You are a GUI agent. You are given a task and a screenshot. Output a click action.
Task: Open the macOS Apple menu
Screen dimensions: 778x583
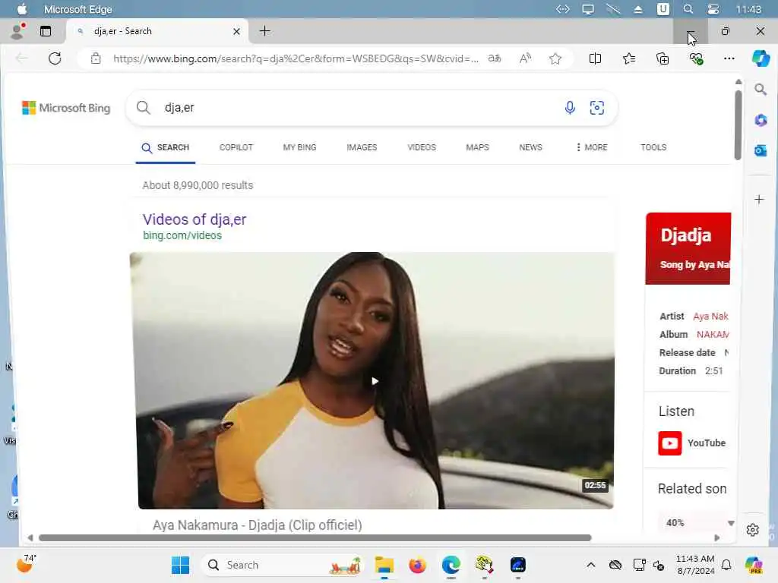pyautogui.click(x=22, y=9)
